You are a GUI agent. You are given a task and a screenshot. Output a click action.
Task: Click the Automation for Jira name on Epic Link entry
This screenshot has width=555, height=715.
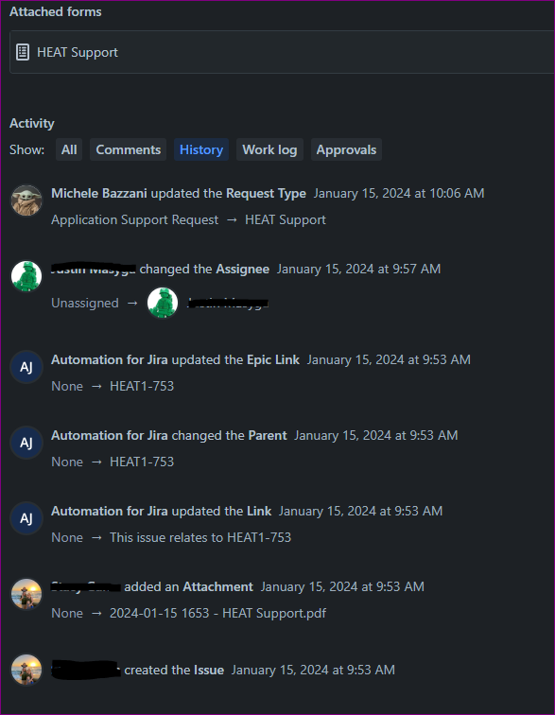point(110,359)
